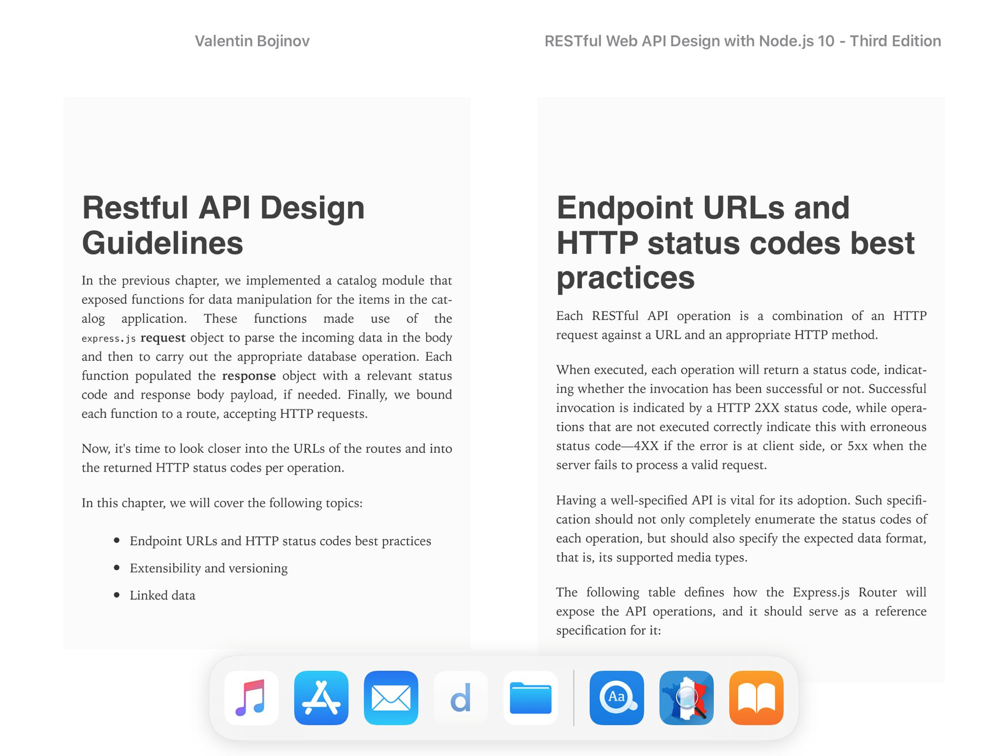Viewport: 1008px width, 756px height.
Task: Tap the book title header text
Action: [x=742, y=41]
